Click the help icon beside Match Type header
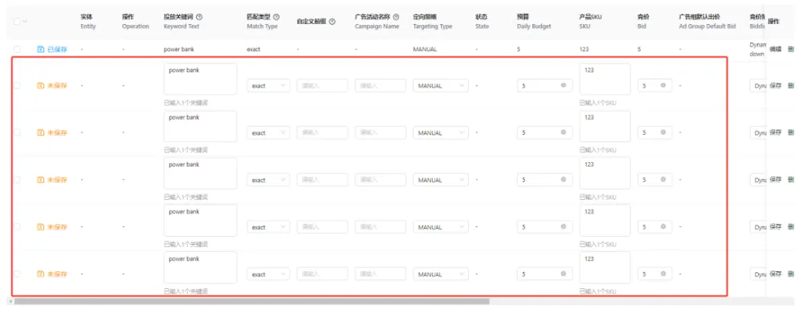Screen dimensions: 807x321 pyautogui.click(x=276, y=17)
